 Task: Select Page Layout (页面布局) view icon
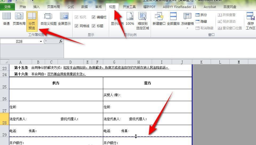point(19,16)
